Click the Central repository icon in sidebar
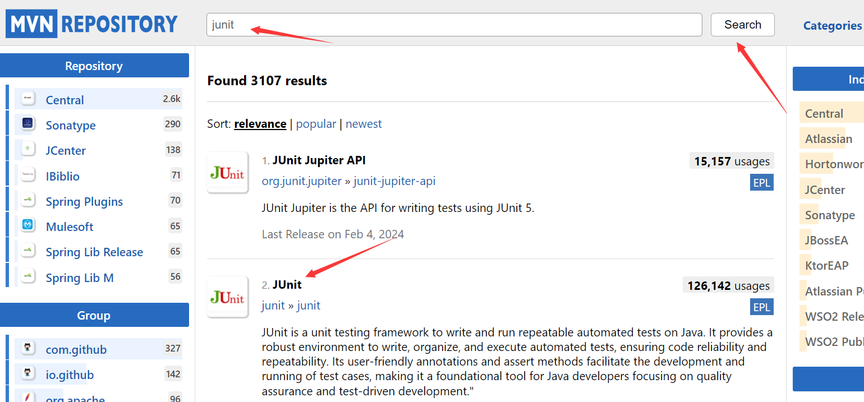 pos(27,99)
